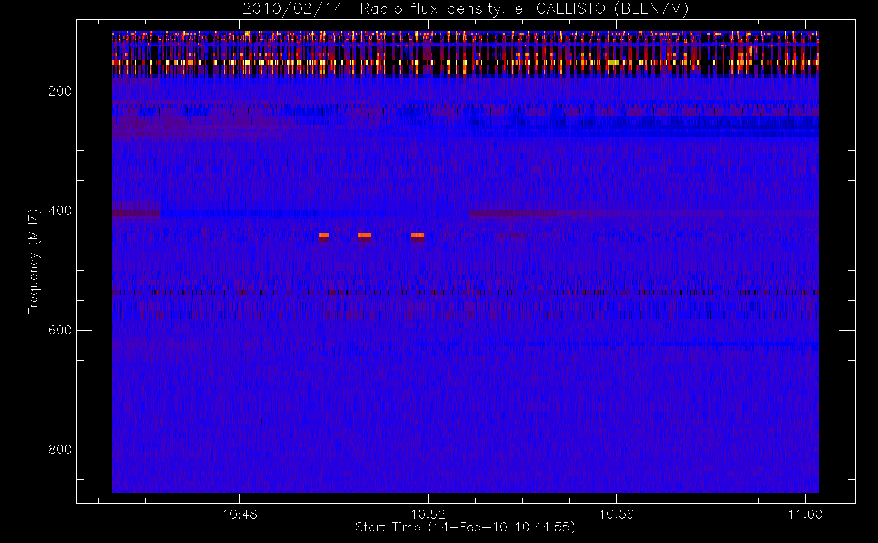
Task: Click the third orange burst before 10:52
Action: (417, 236)
